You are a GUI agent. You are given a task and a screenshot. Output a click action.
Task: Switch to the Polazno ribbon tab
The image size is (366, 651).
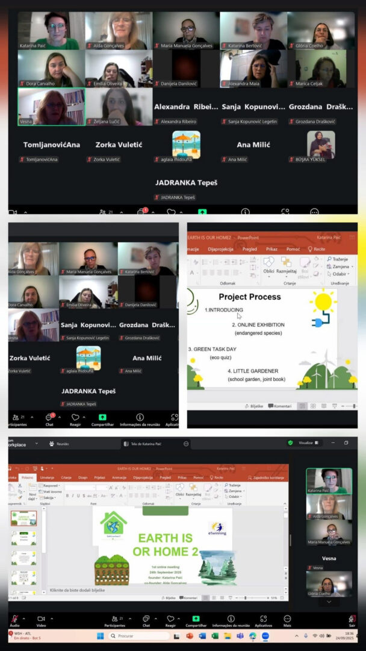28,477
